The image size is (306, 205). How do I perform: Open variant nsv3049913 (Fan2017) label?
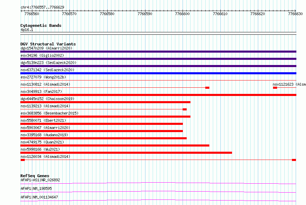click(x=41, y=91)
